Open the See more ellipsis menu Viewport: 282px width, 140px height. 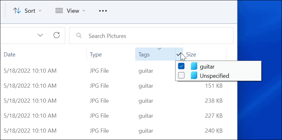tap(103, 11)
